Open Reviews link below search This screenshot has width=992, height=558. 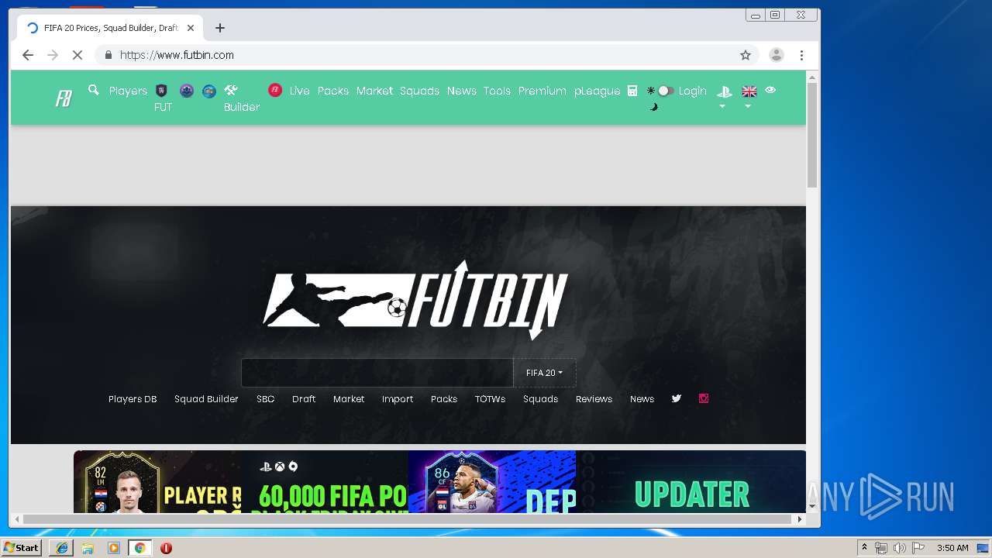click(x=594, y=399)
